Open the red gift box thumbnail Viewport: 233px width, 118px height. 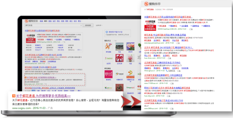(x=119, y=58)
